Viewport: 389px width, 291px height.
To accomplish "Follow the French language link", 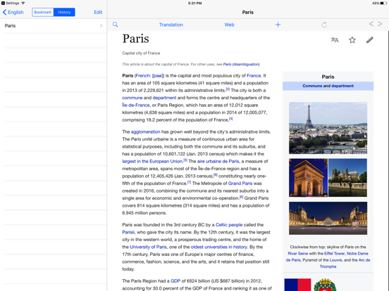I will (x=143, y=76).
